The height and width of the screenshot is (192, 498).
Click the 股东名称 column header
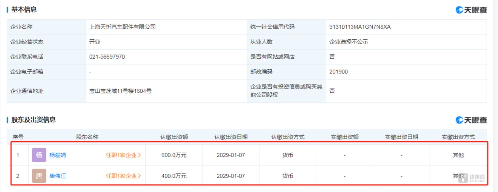click(x=87, y=137)
